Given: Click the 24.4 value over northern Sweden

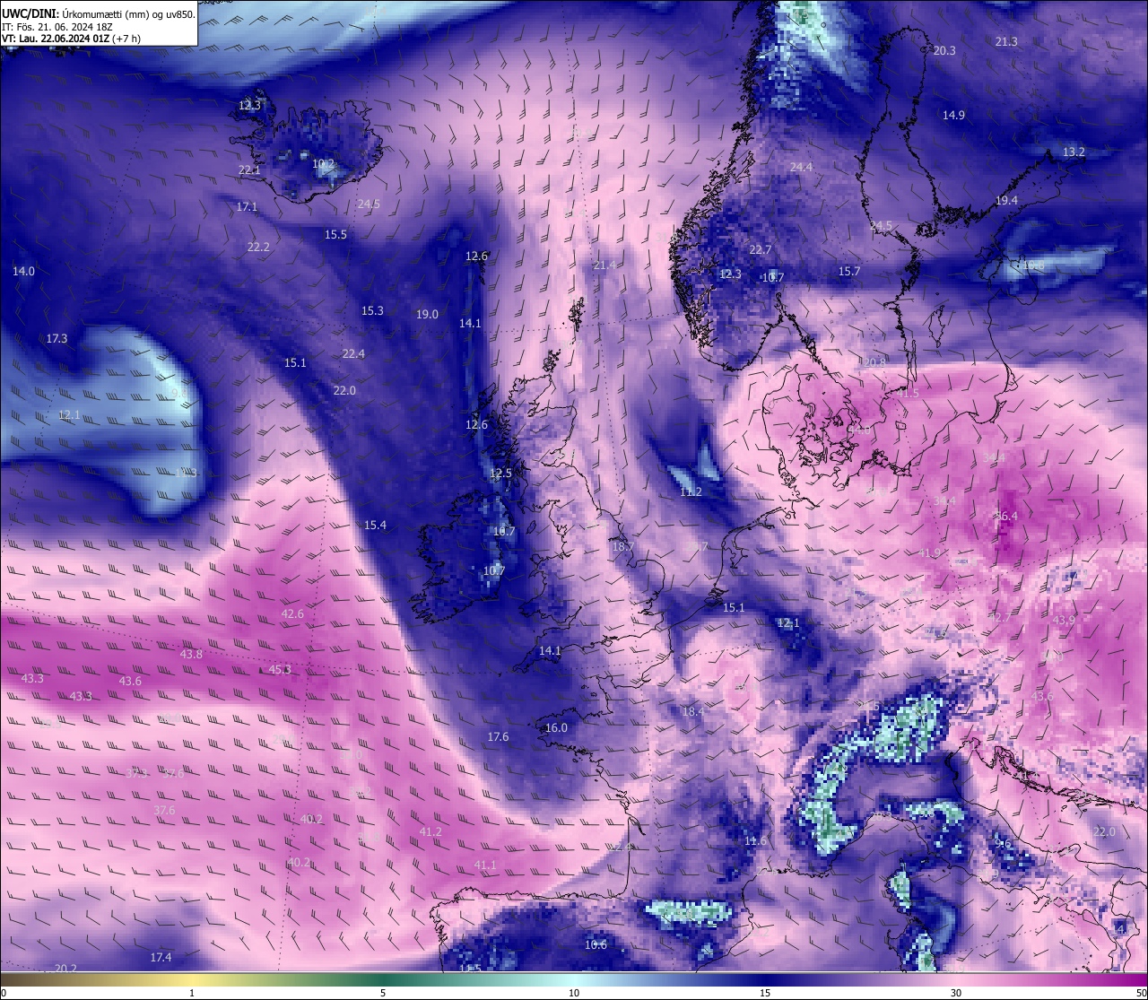Looking at the screenshot, I should 801,167.
